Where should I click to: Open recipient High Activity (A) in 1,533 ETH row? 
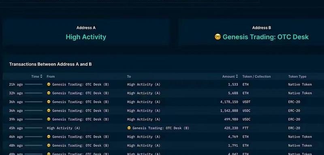coord(144,84)
